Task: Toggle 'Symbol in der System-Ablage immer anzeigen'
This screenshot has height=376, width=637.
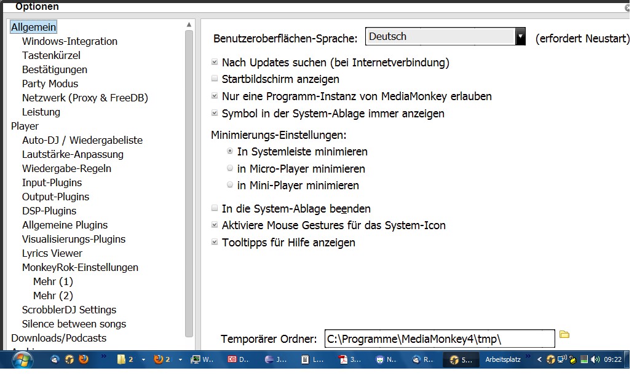Action: 215,113
